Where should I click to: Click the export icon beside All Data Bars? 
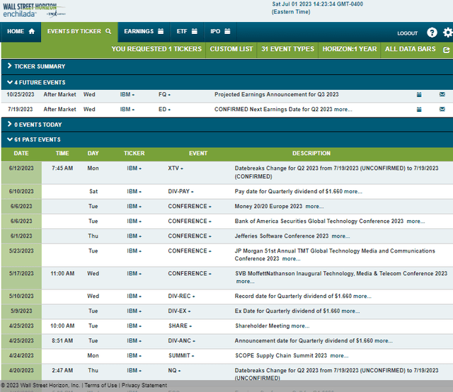[x=446, y=50]
